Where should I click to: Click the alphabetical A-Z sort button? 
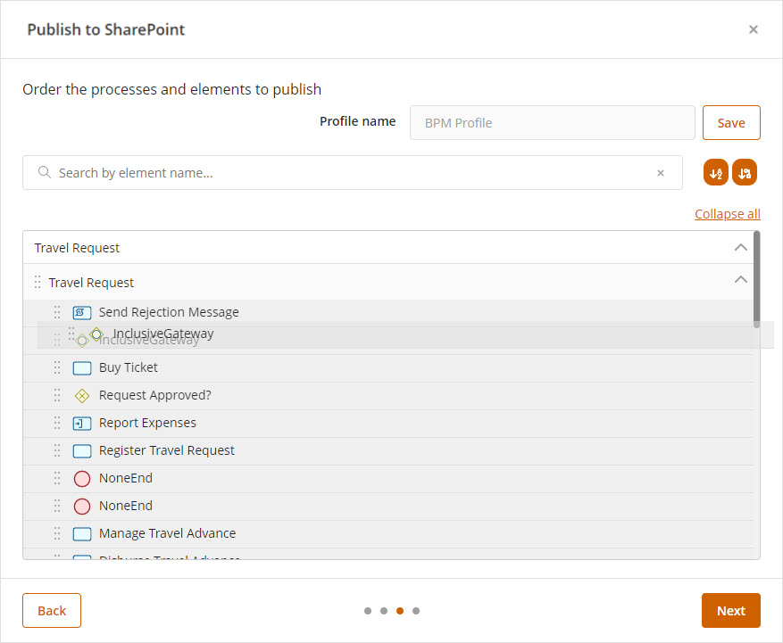click(716, 173)
